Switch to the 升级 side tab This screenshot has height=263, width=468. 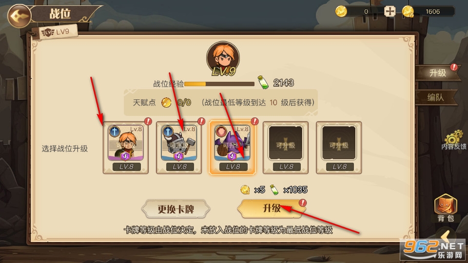click(437, 73)
